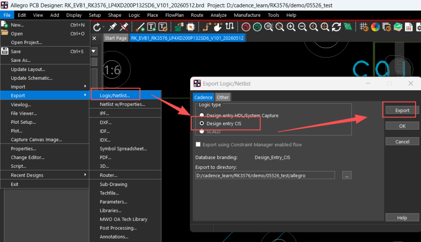Choose Export in the File menu
Screen dimensions: 421x242
(x=44, y=95)
